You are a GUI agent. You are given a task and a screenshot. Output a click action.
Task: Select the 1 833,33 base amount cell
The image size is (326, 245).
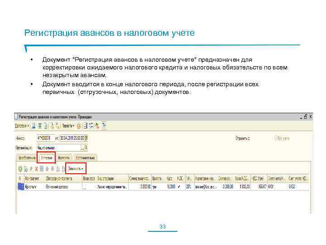coord(242,186)
